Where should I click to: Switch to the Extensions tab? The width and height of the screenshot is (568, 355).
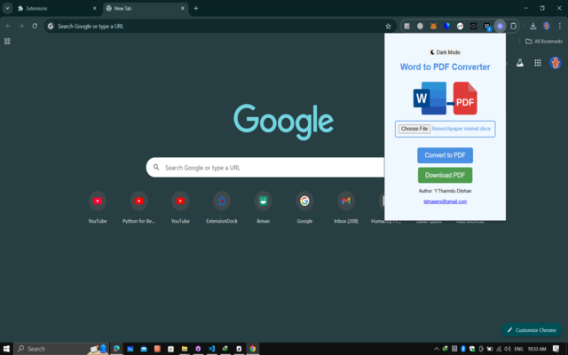click(56, 8)
